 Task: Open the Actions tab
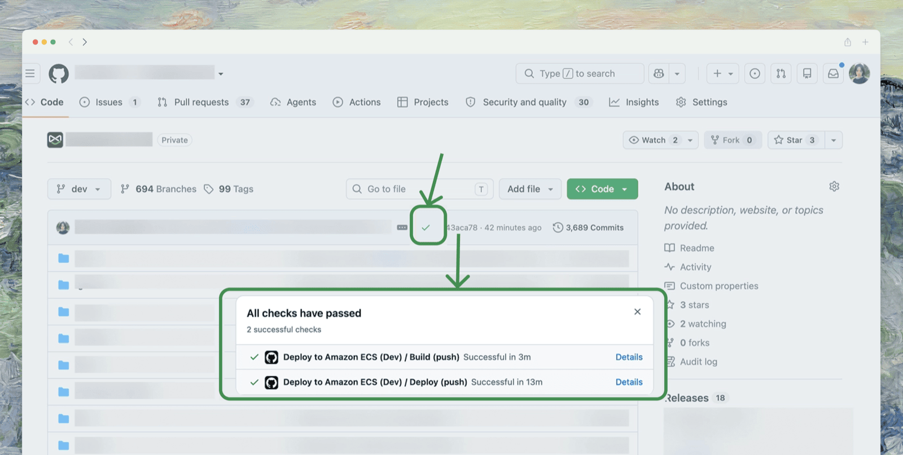click(x=357, y=102)
